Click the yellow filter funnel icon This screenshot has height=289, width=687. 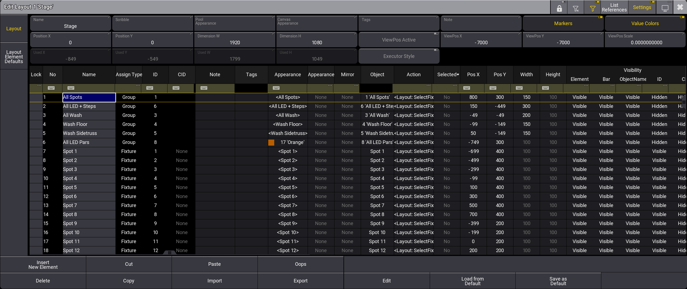click(x=593, y=8)
